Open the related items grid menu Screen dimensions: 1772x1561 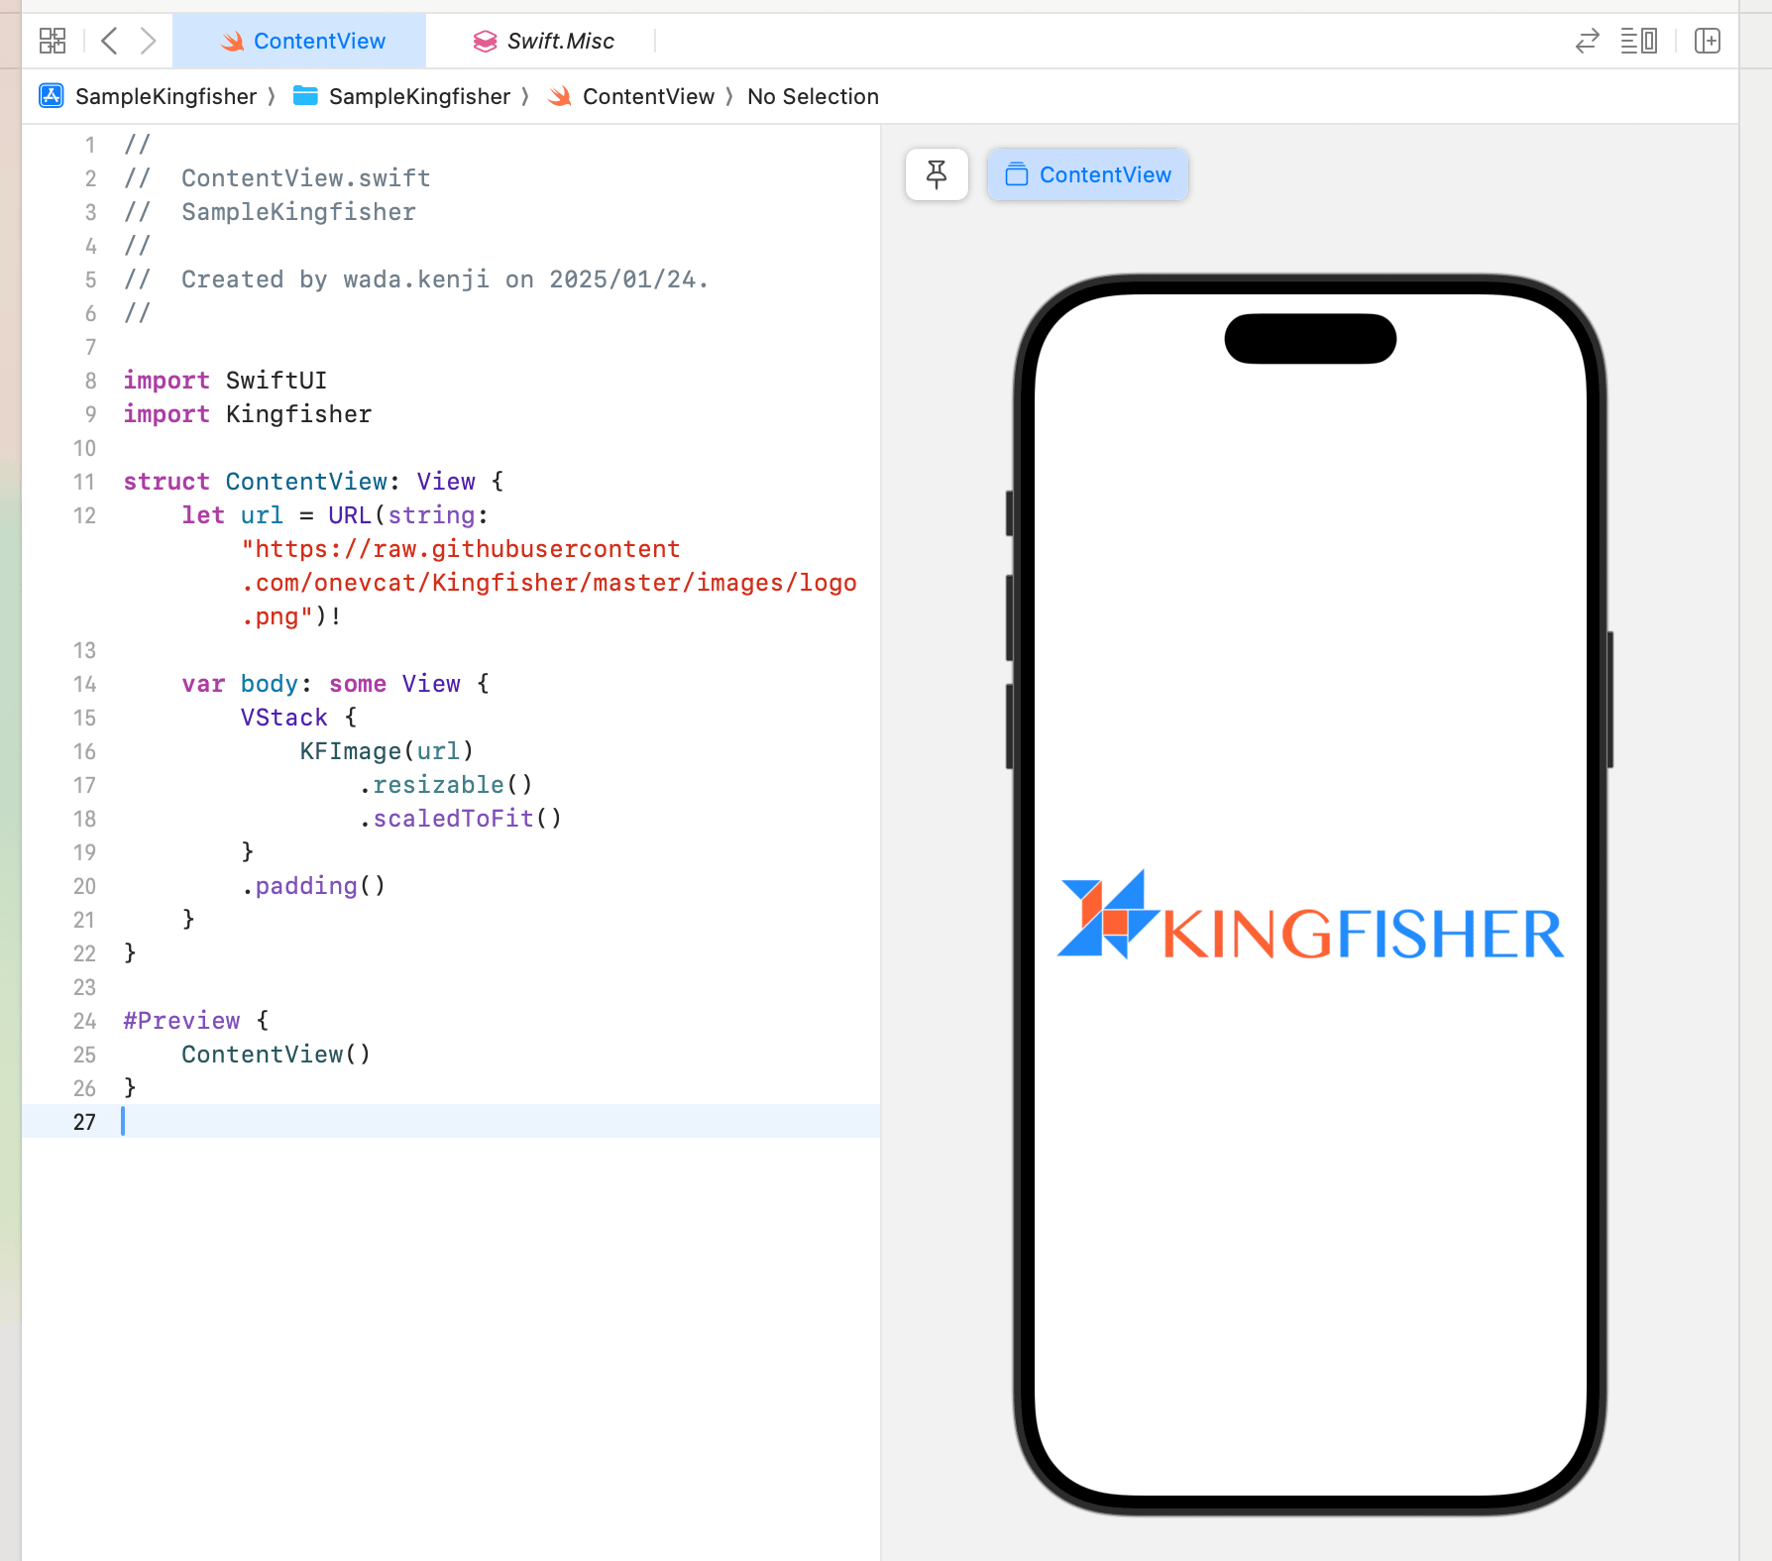(x=53, y=41)
